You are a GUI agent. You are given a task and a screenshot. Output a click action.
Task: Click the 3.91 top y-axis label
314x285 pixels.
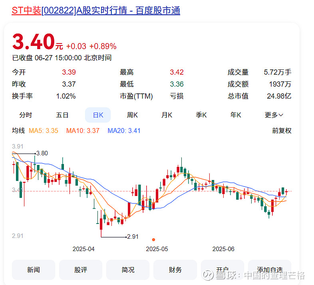click(18, 146)
